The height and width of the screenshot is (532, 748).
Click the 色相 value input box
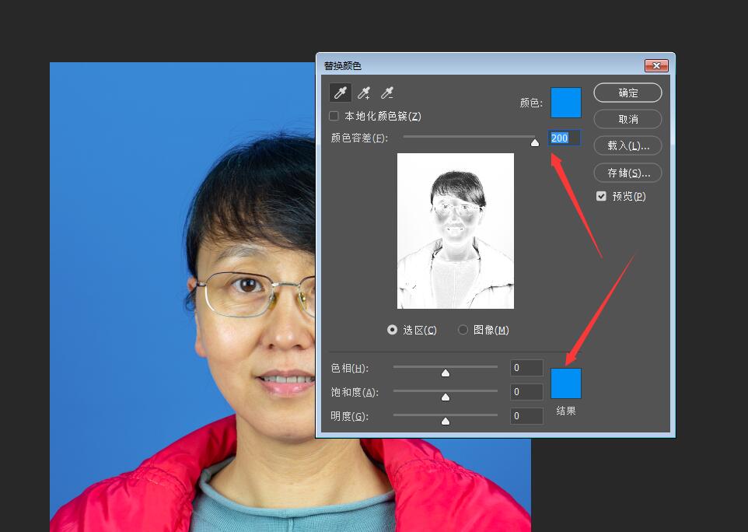click(x=526, y=367)
